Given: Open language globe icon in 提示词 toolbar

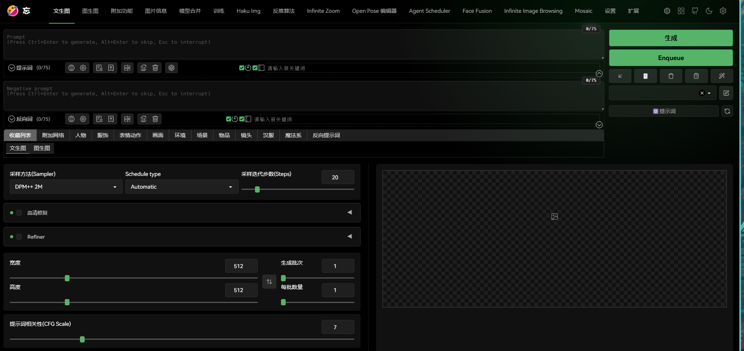Looking at the screenshot, I should pyautogui.click(x=71, y=68).
